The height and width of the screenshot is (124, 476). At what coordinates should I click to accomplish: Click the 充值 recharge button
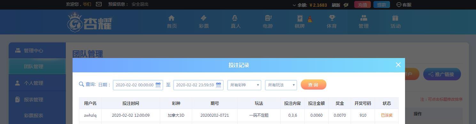coord(363,4)
